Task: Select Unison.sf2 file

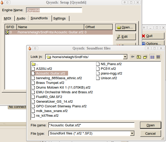Action: 109,78
